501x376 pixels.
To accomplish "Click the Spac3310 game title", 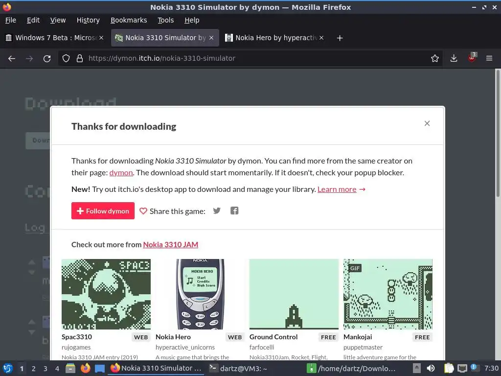I will coord(77,337).
